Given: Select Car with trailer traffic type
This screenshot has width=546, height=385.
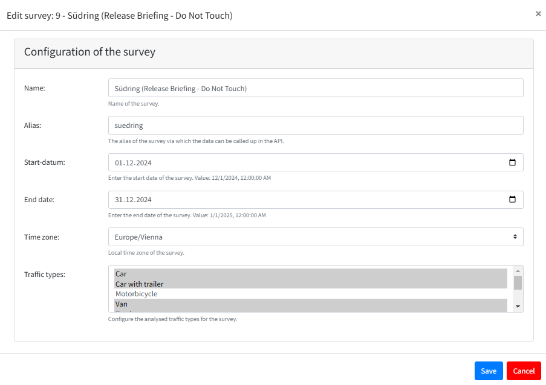Looking at the screenshot, I should (311, 284).
